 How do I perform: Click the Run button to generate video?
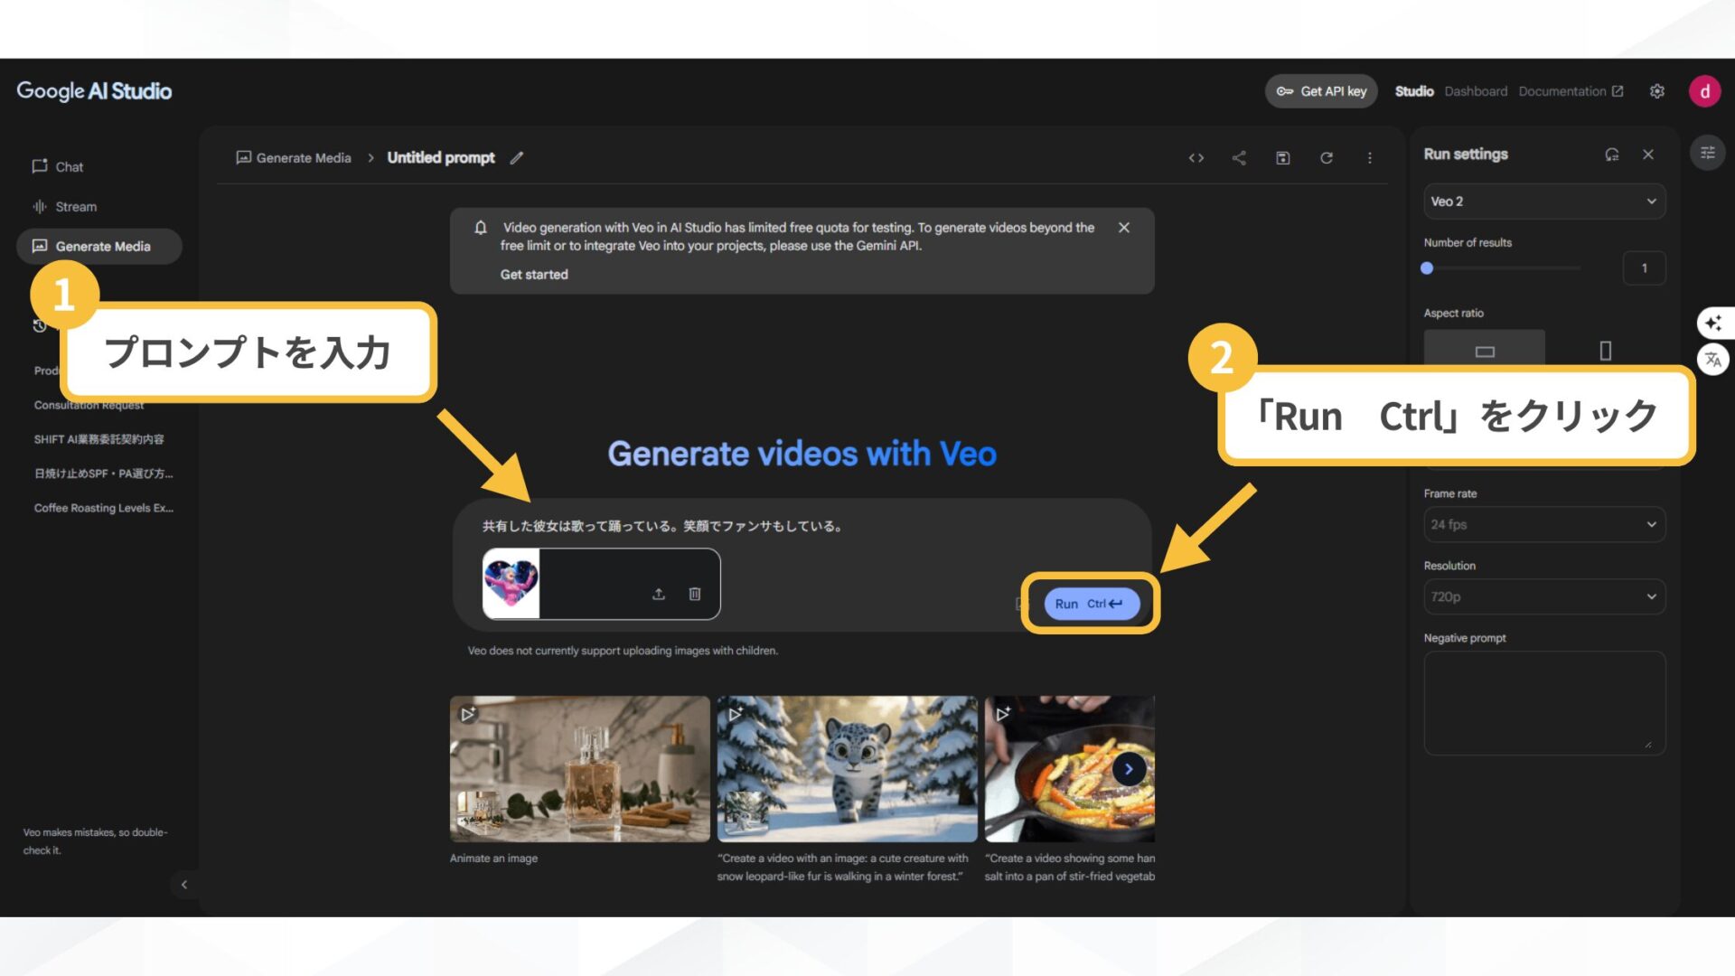coord(1090,603)
